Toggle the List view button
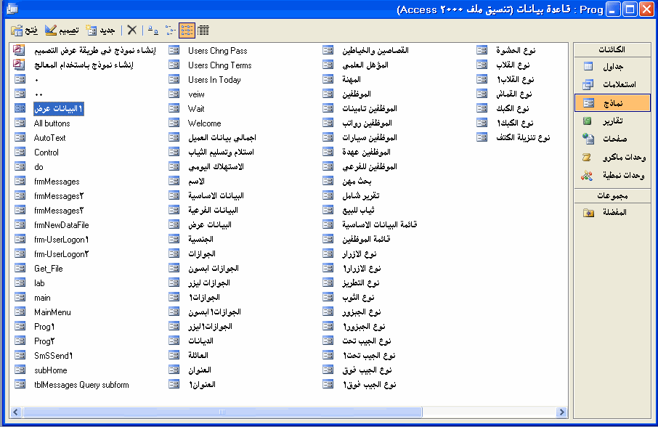This screenshot has width=658, height=427. pyautogui.click(x=187, y=30)
